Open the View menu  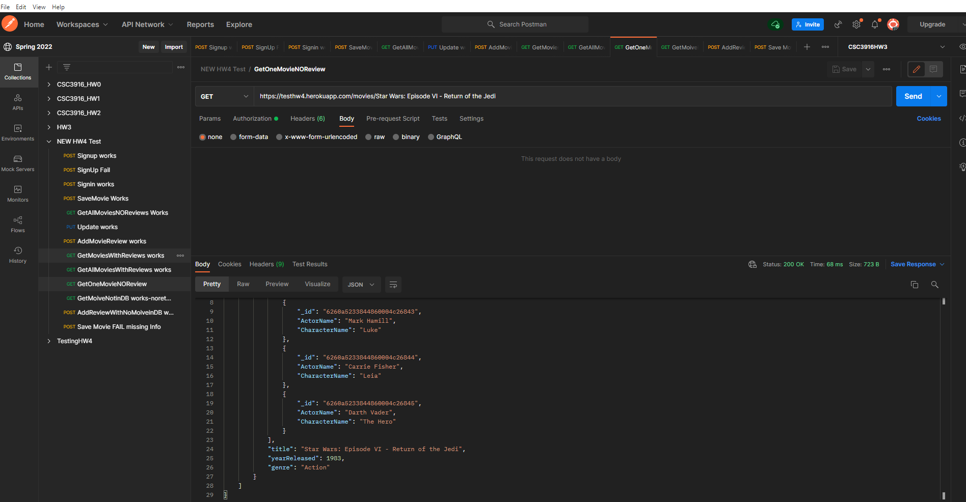point(39,7)
